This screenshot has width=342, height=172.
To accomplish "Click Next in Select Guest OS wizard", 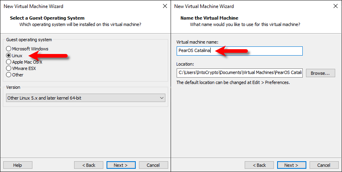I will click(121, 165).
